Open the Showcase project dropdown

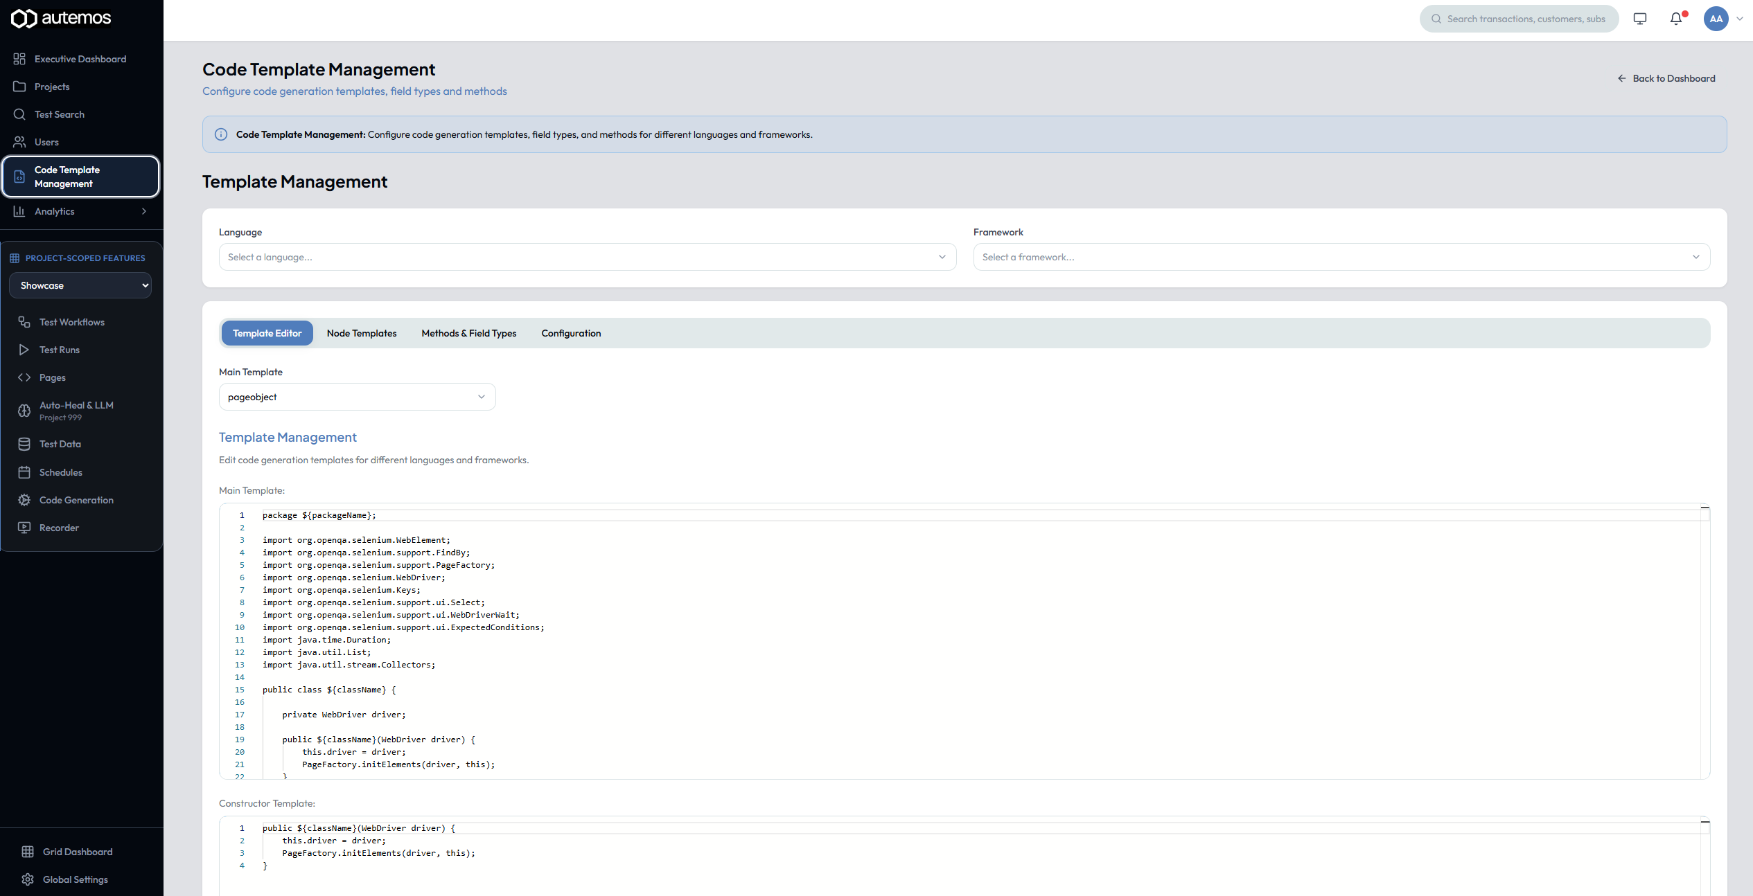tap(80, 285)
